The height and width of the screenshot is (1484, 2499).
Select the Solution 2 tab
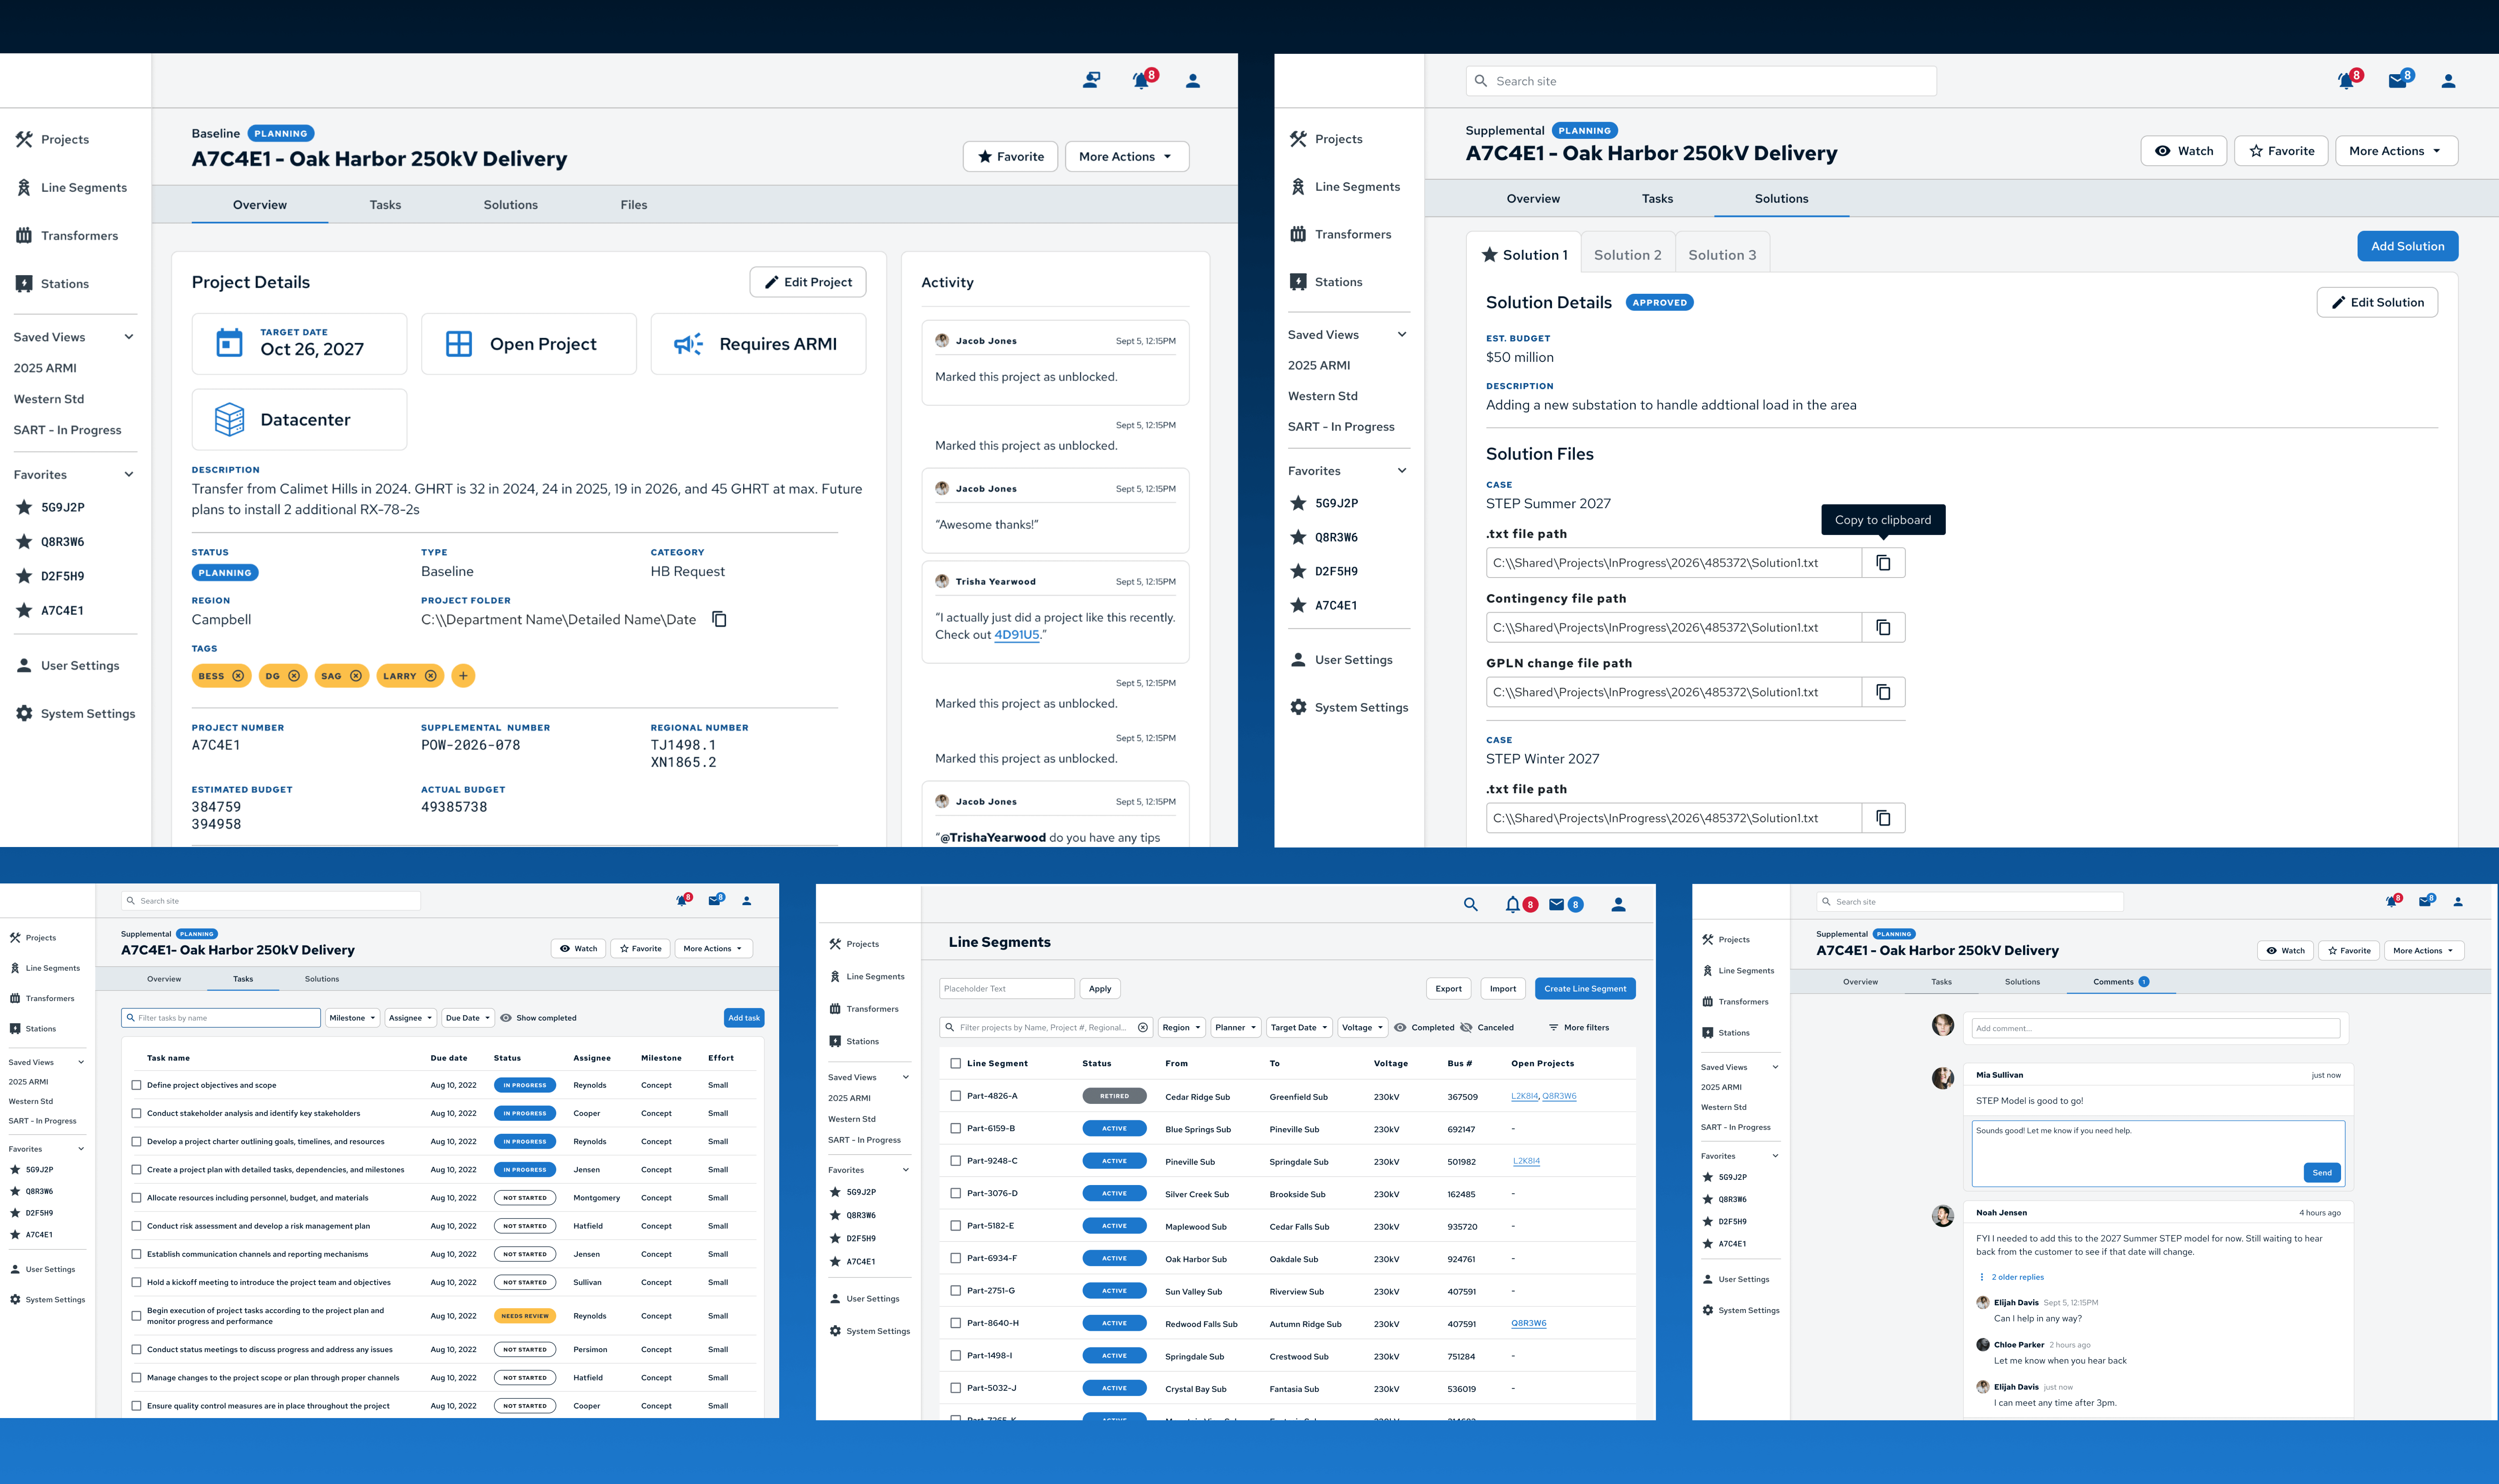[x=1627, y=254]
